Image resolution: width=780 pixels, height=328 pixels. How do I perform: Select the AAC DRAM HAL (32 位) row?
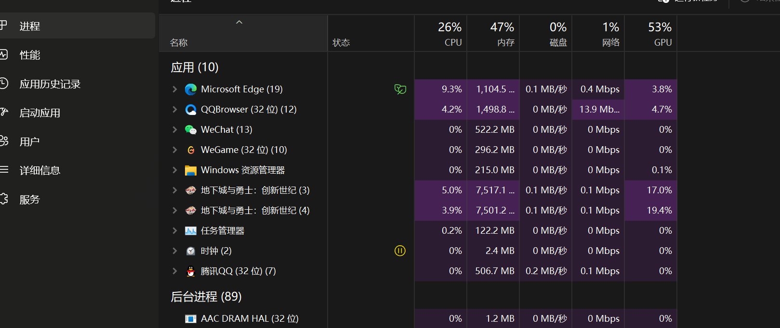[418, 318]
